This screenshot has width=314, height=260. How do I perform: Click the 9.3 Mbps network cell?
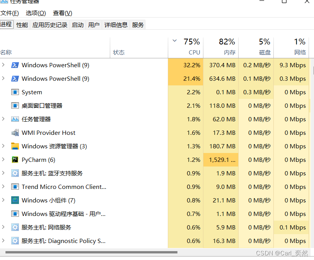pyautogui.click(x=291, y=65)
